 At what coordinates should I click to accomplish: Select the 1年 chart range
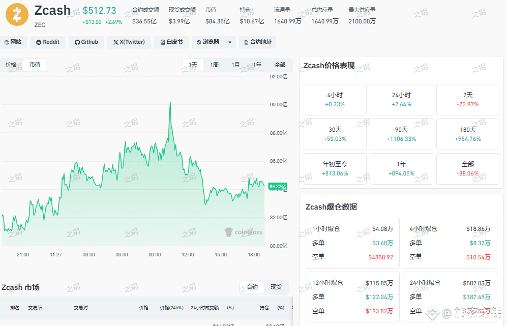point(257,65)
